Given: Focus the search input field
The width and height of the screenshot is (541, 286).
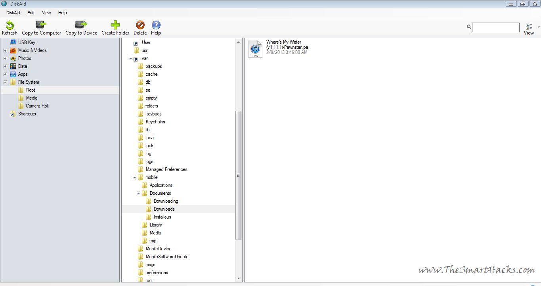Looking at the screenshot, I should pyautogui.click(x=495, y=27).
